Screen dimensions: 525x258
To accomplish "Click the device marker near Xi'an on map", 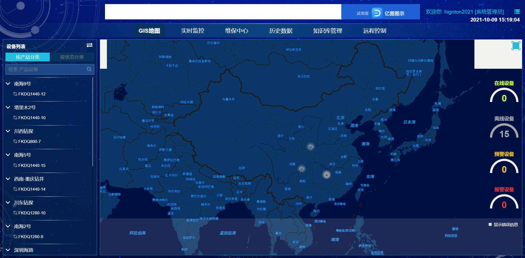I will (310, 147).
